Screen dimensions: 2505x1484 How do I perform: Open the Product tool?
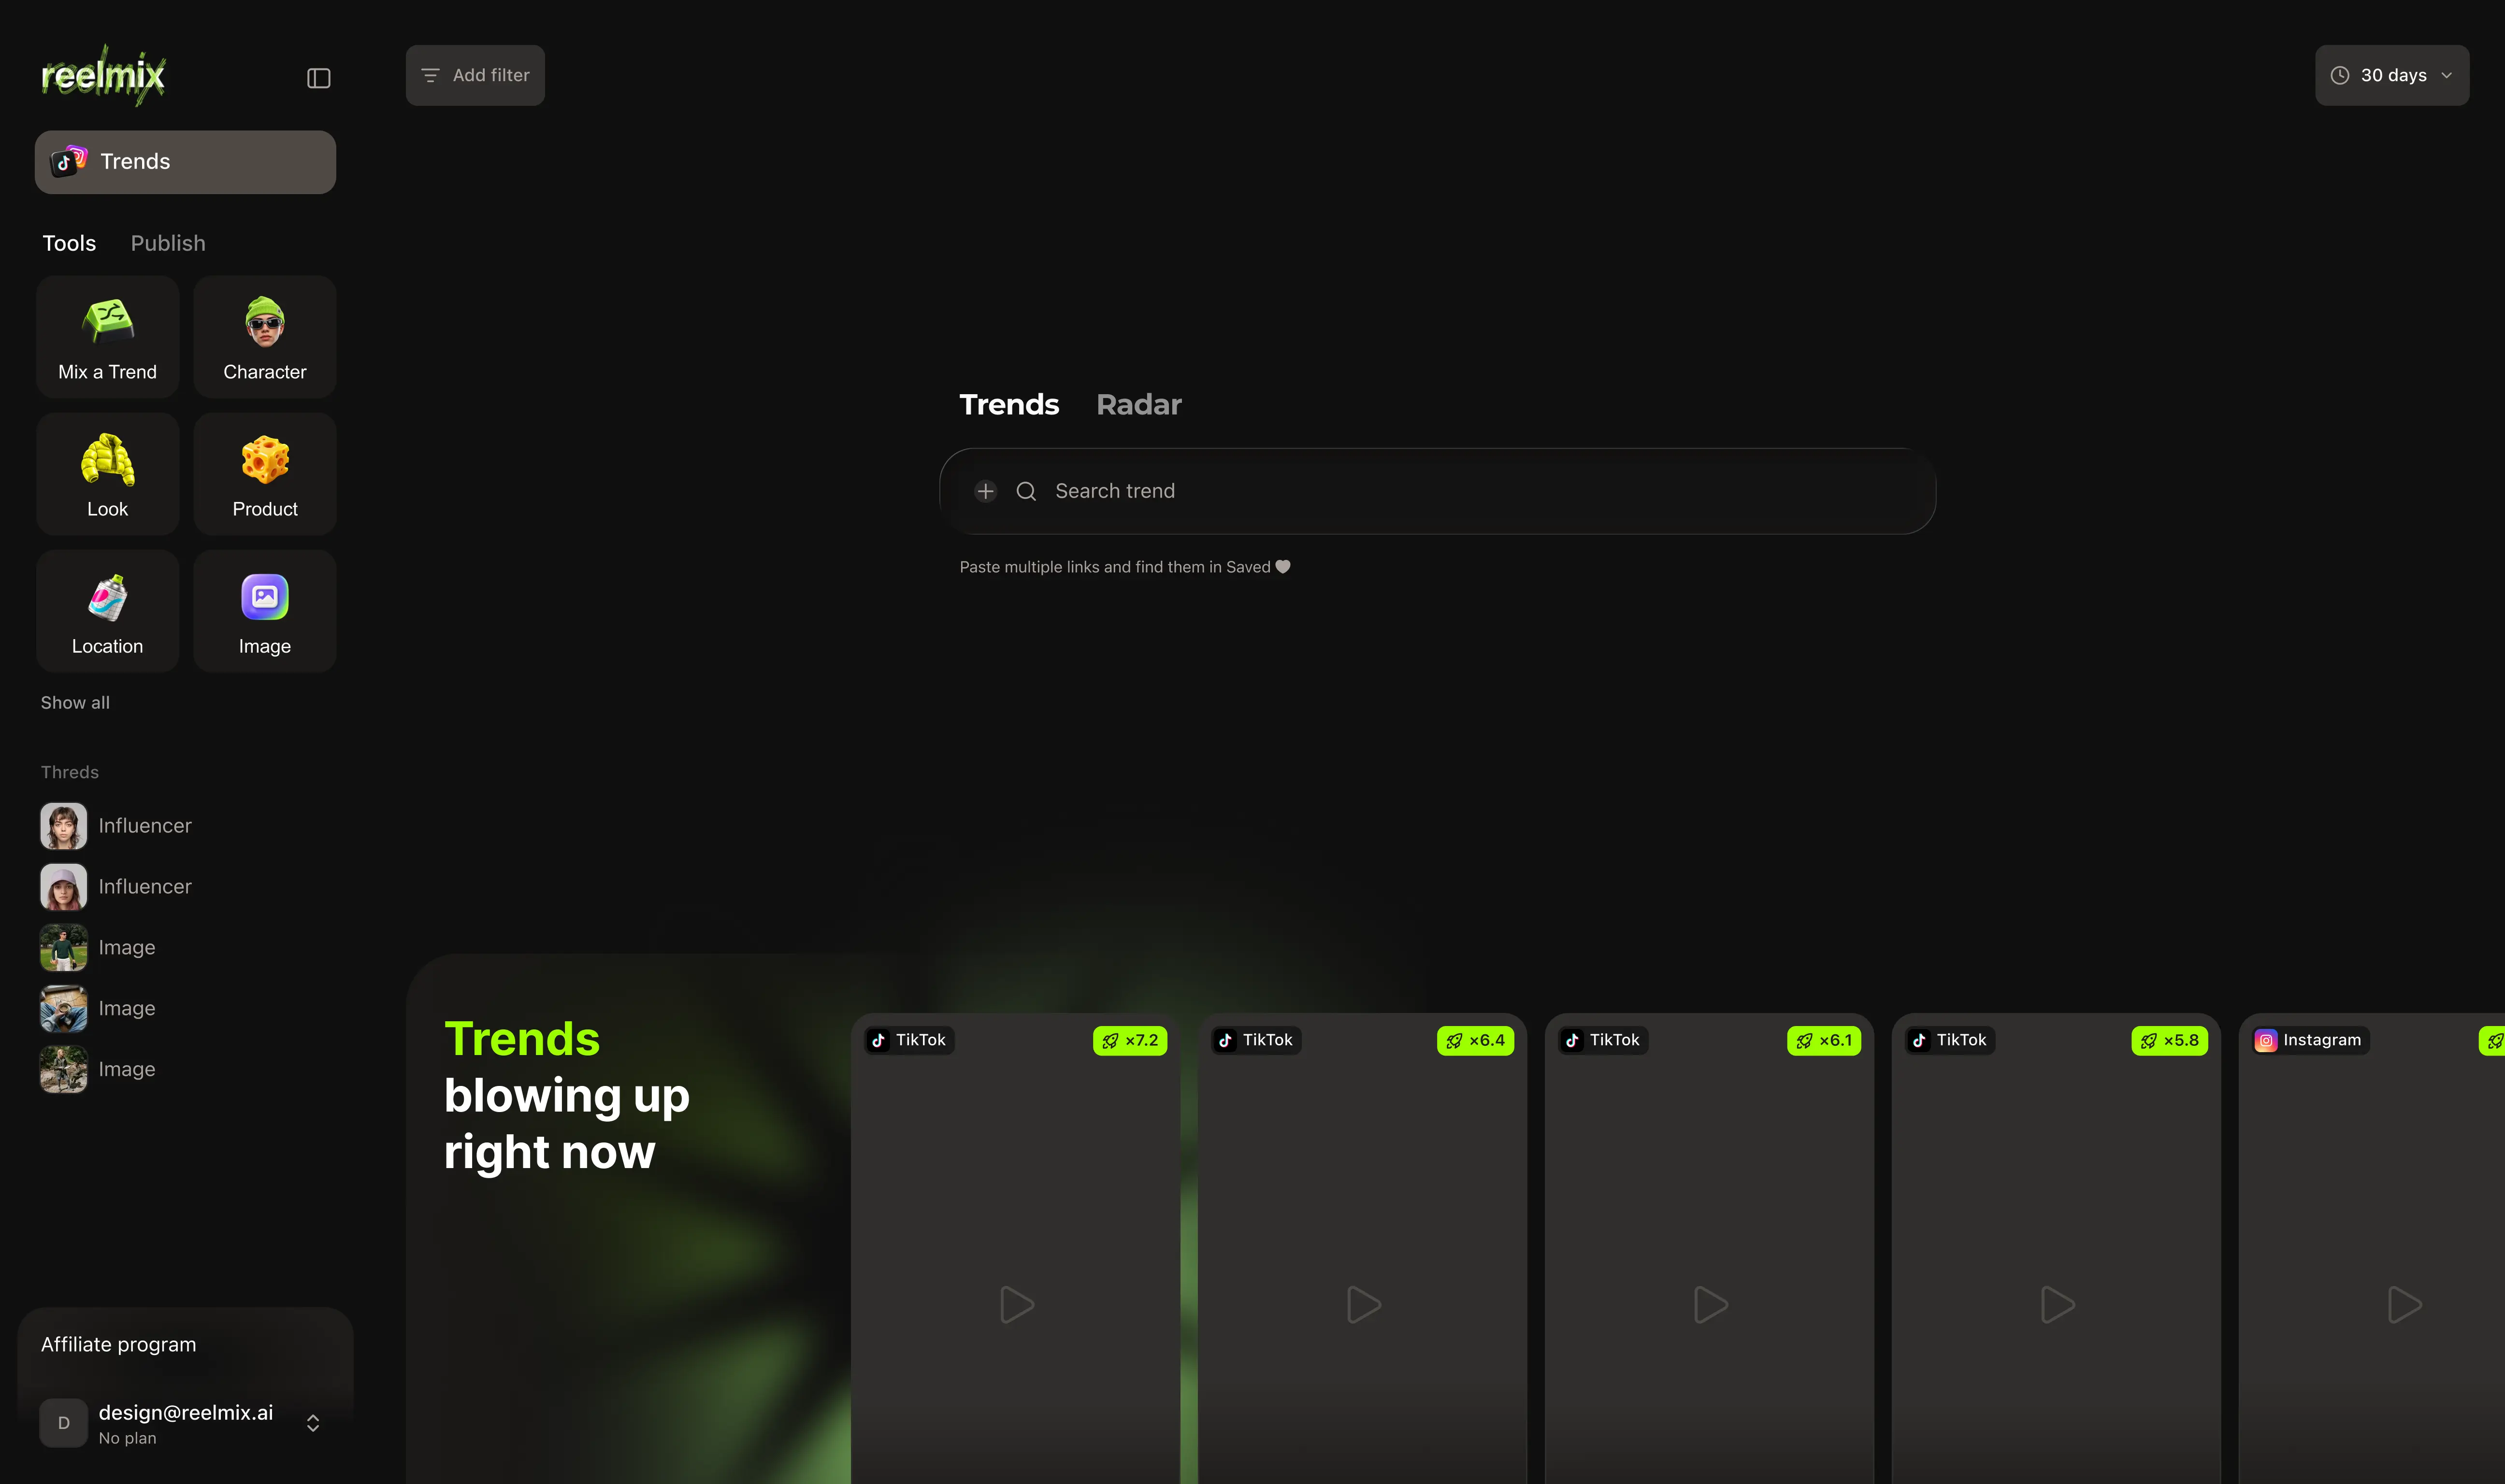pos(265,474)
